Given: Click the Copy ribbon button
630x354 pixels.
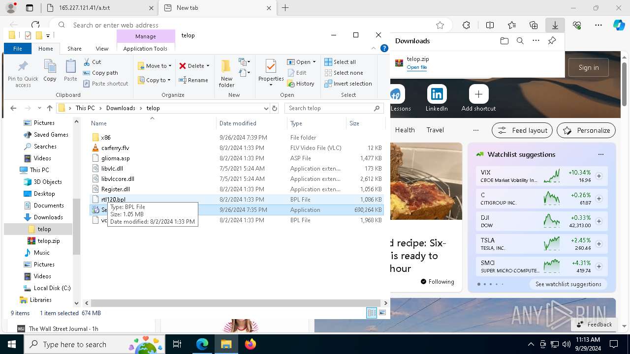Looking at the screenshot, I should click(50, 70).
